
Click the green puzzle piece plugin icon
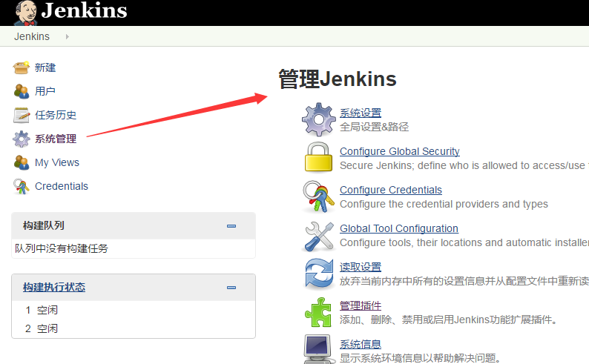(x=318, y=313)
